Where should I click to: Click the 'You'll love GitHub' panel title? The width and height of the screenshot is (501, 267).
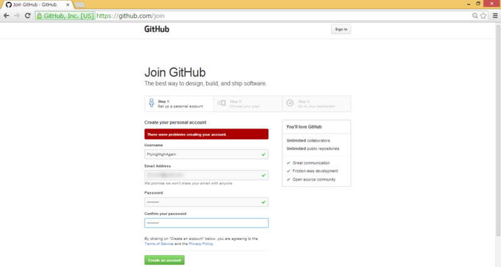[304, 127]
